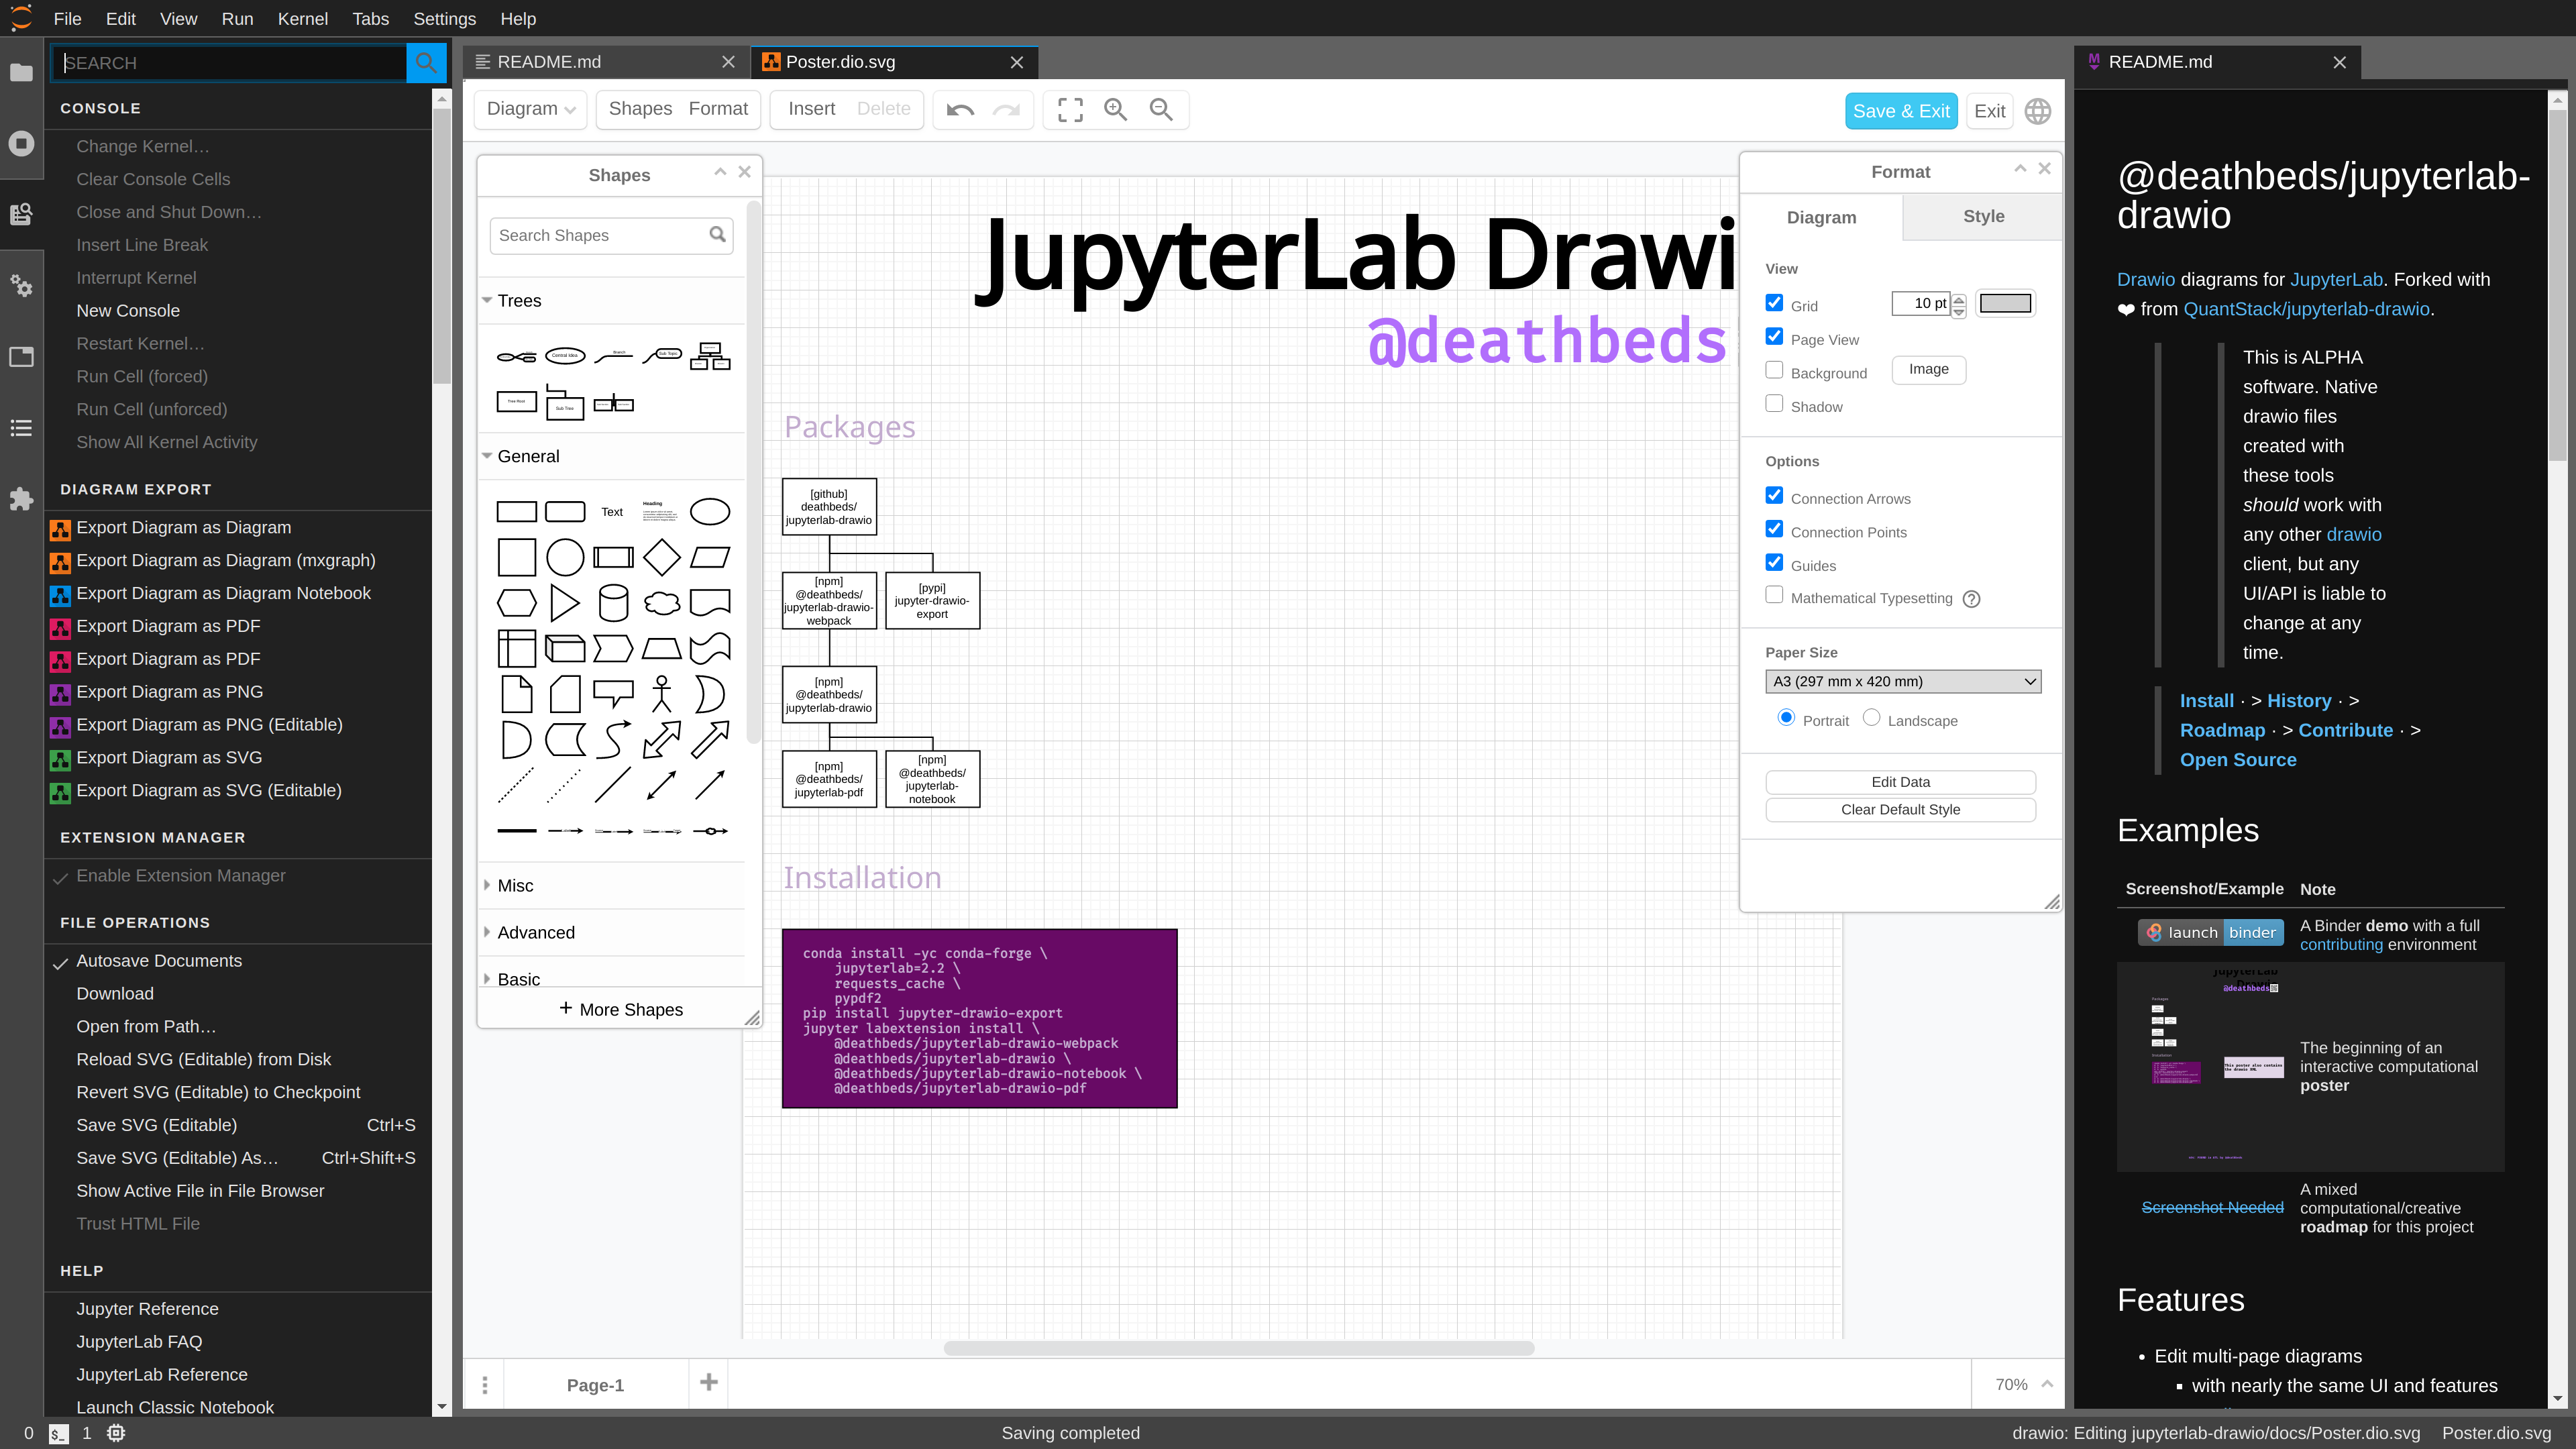Click the Search Shapes magnifier icon

717,234
